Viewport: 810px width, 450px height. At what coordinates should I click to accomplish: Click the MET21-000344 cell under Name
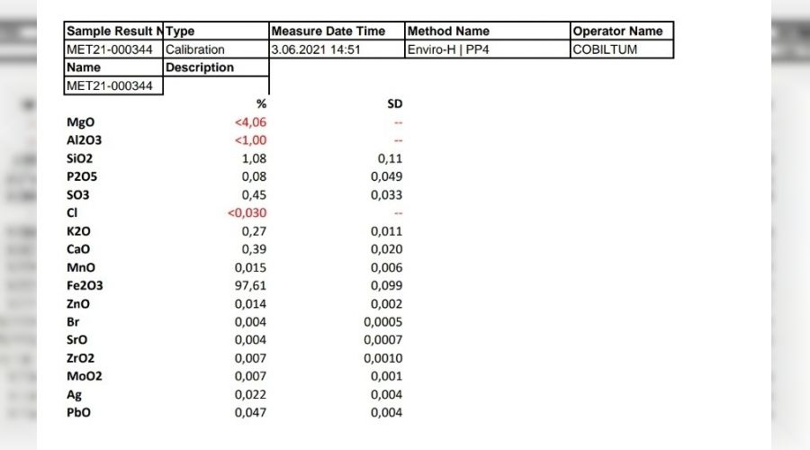click(x=113, y=85)
